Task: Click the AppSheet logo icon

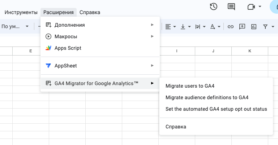Action: pyautogui.click(x=48, y=66)
